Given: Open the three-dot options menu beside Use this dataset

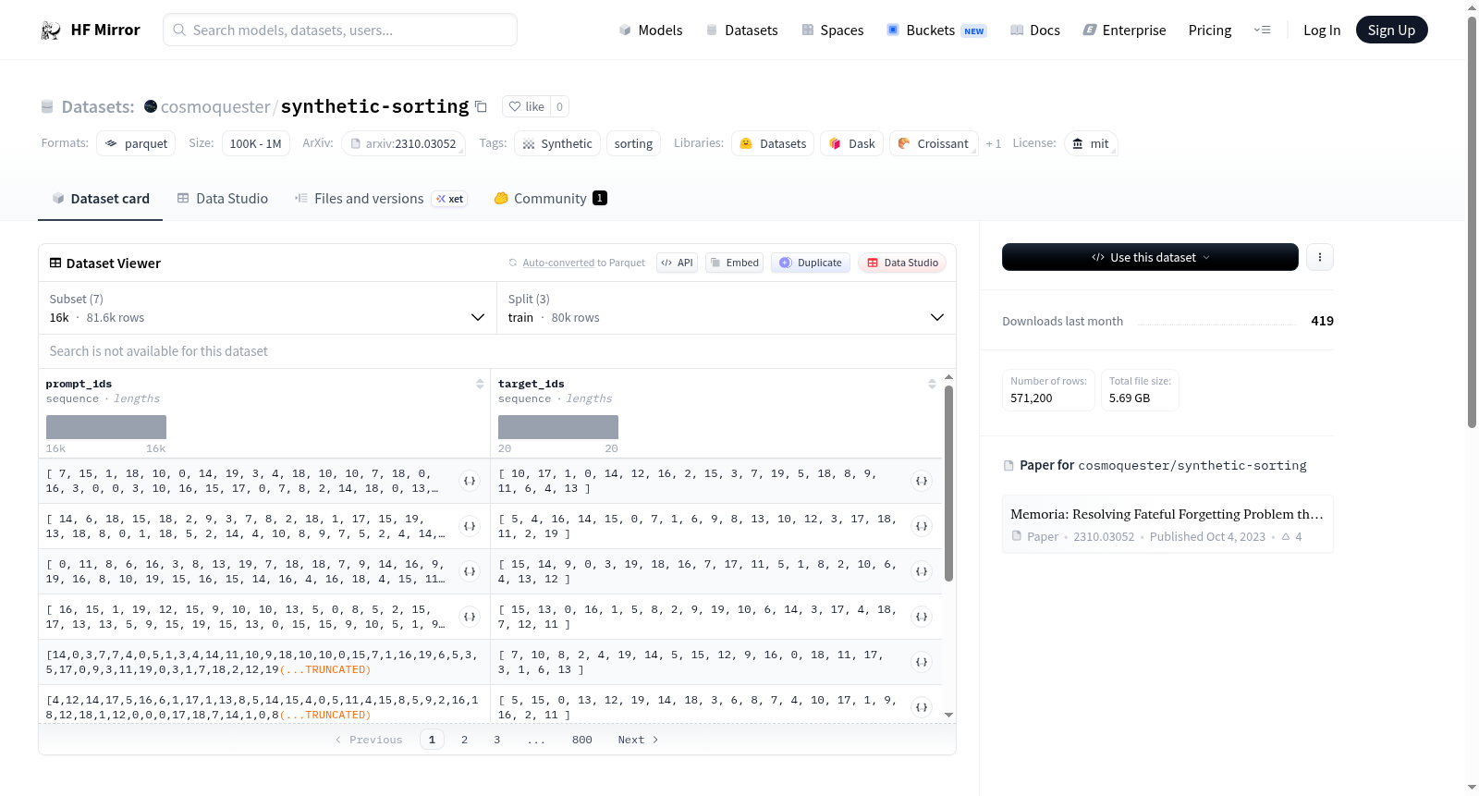Looking at the screenshot, I should click(1320, 257).
